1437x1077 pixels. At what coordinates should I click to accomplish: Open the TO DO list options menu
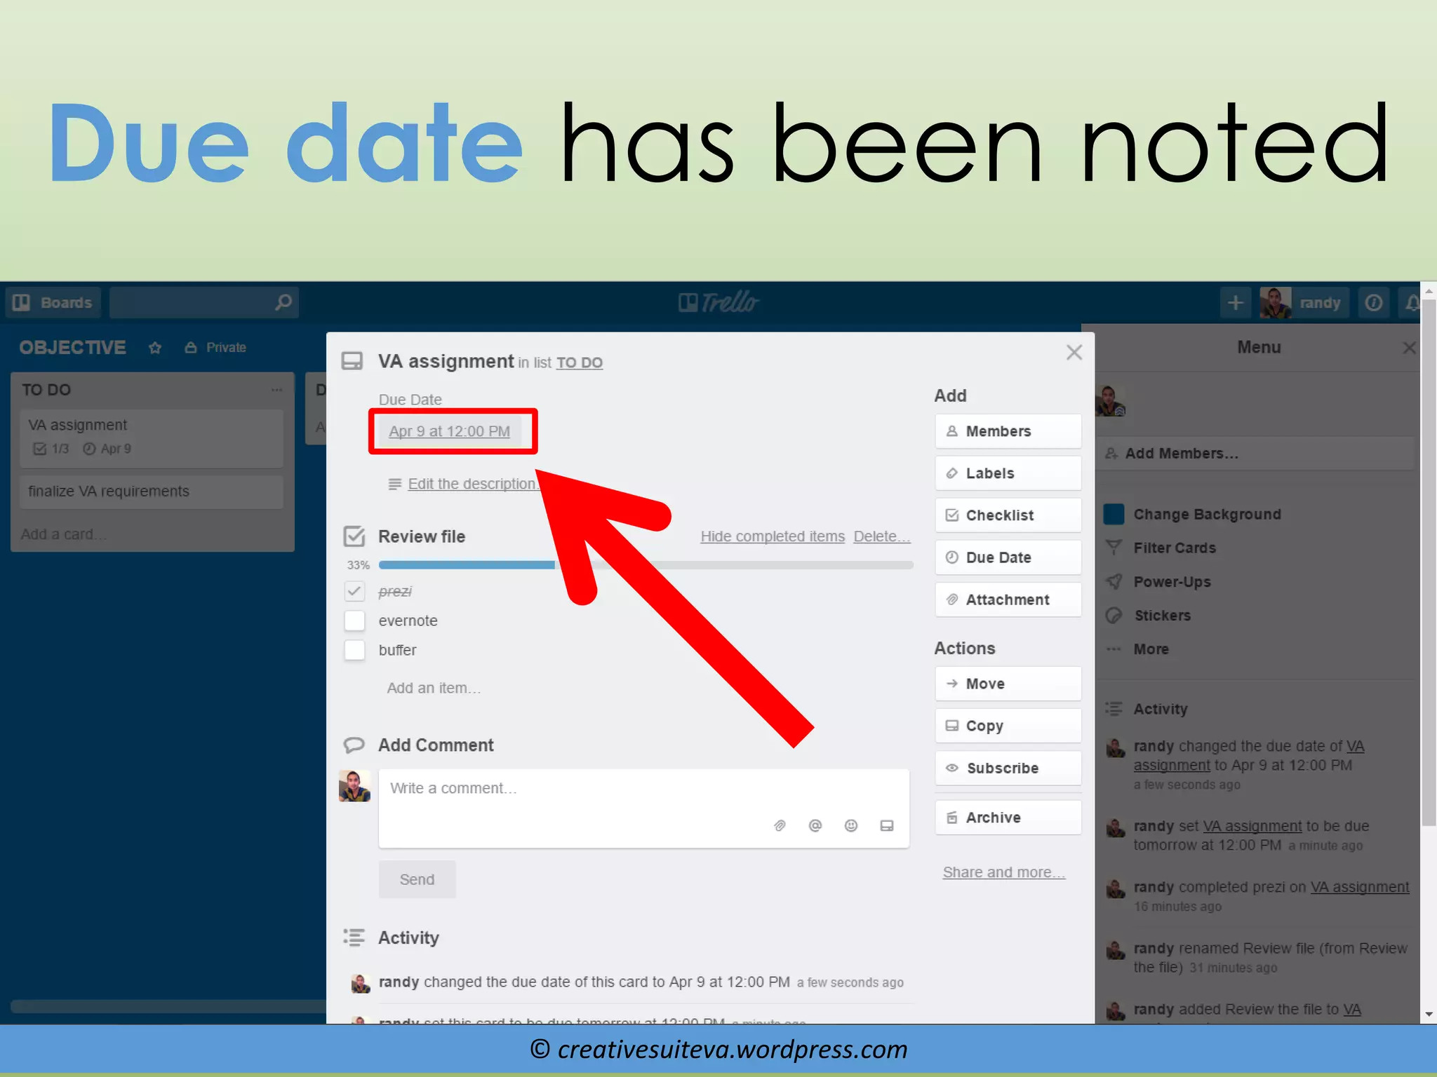click(x=276, y=390)
